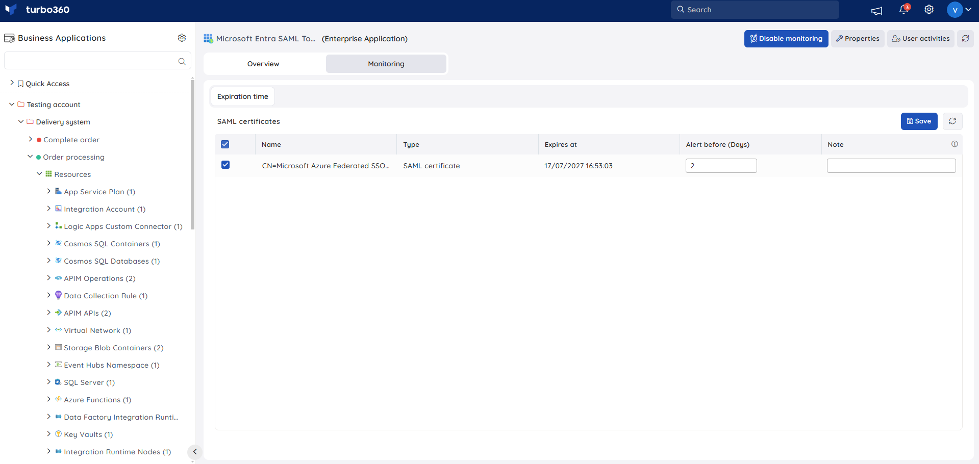979x464 pixels.
Task: Click the refresh icon next to User activities
Action: pyautogui.click(x=965, y=38)
